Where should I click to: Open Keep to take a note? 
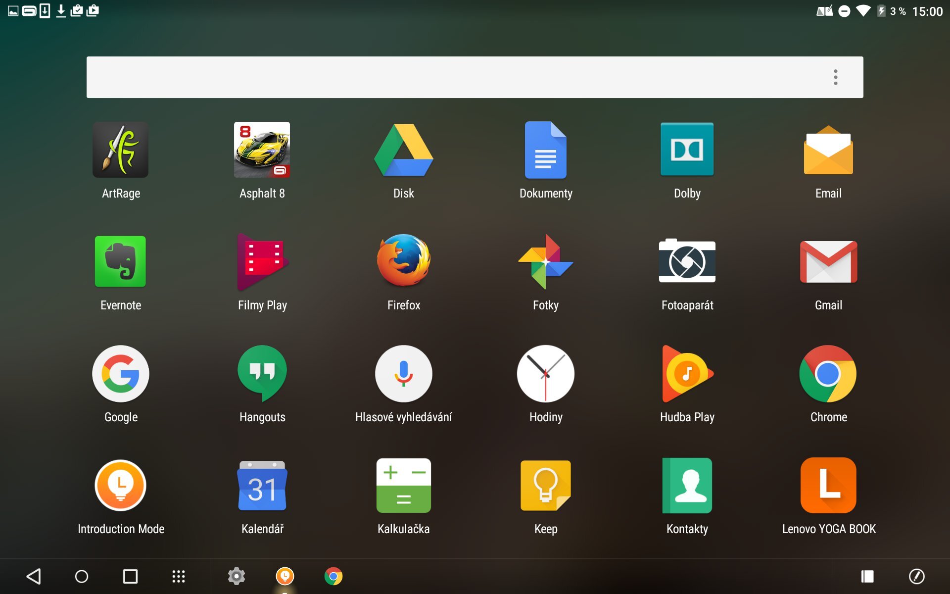coord(545,486)
